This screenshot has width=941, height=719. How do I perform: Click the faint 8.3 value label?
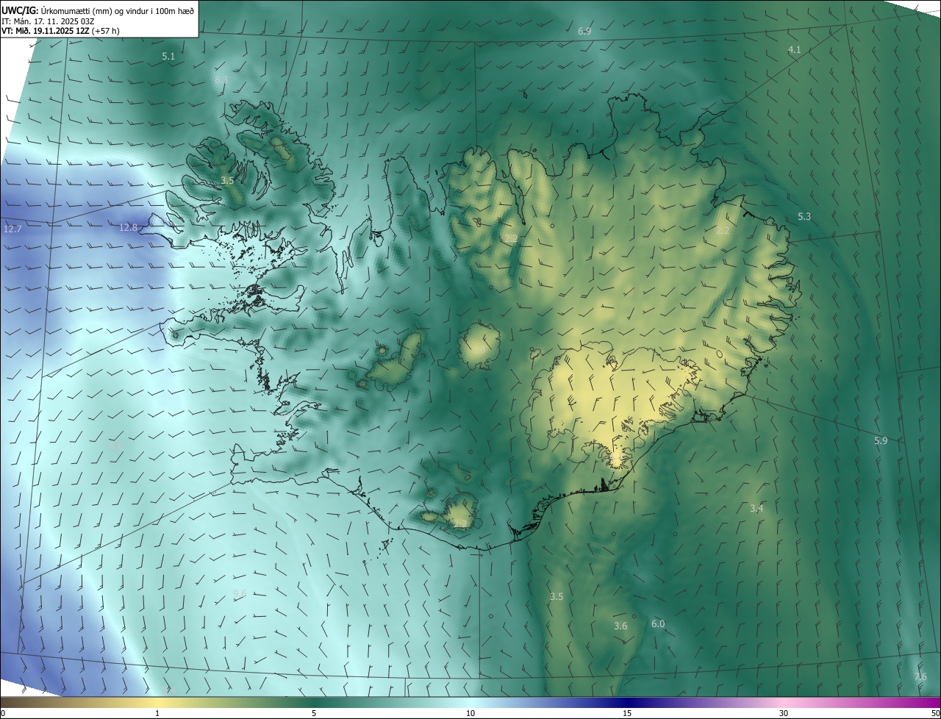pyautogui.click(x=221, y=79)
